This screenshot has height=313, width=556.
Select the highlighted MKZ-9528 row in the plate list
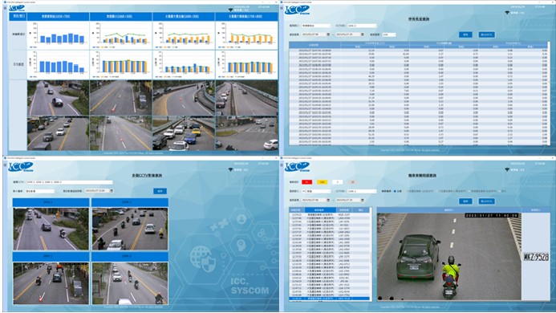tap(329, 299)
